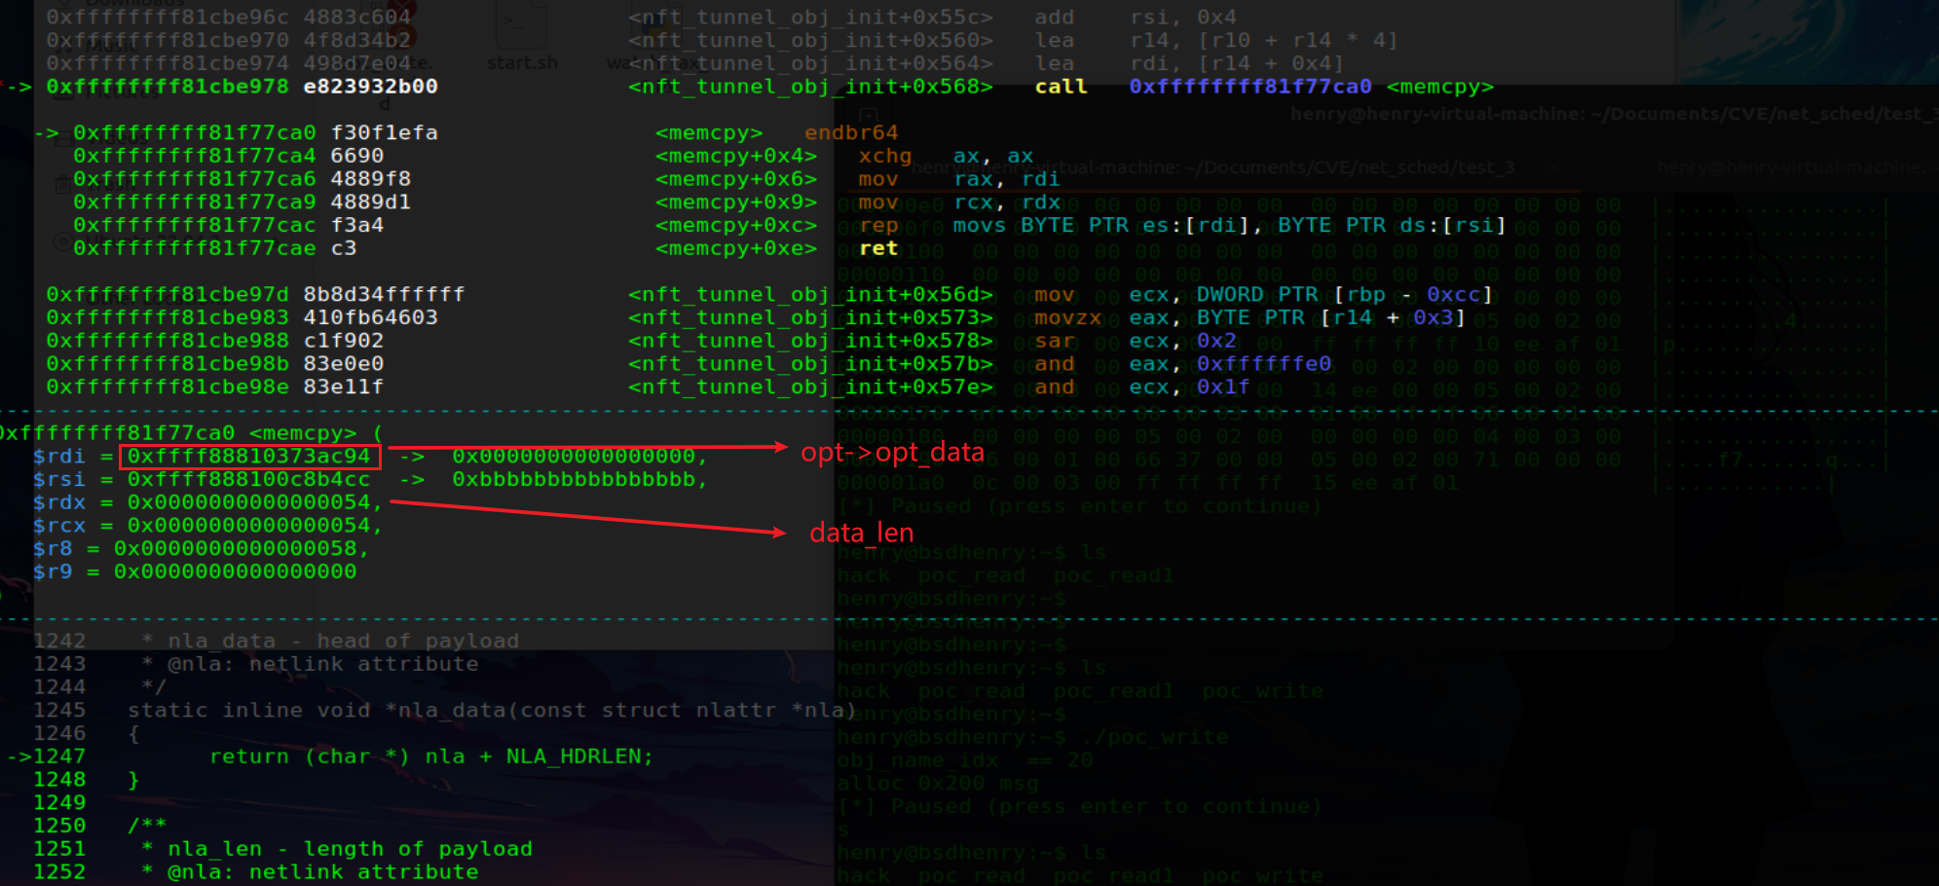Click memcpy entry address 0xffffffff81f77ca0 f30f1efa

click(255, 132)
